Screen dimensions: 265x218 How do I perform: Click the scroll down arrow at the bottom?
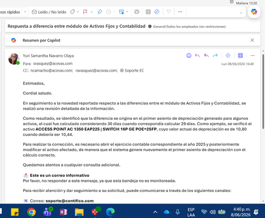click(263, 201)
